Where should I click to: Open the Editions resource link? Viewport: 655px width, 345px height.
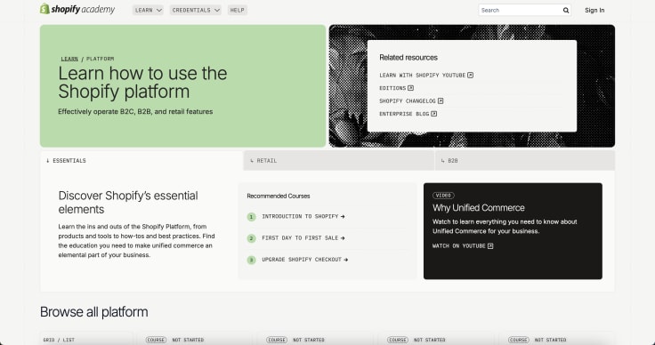click(x=396, y=88)
